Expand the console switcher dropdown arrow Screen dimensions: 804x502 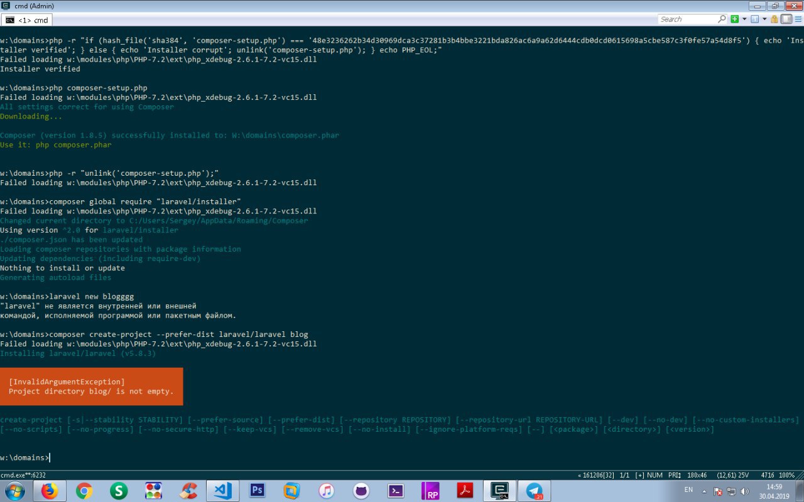[x=764, y=19]
